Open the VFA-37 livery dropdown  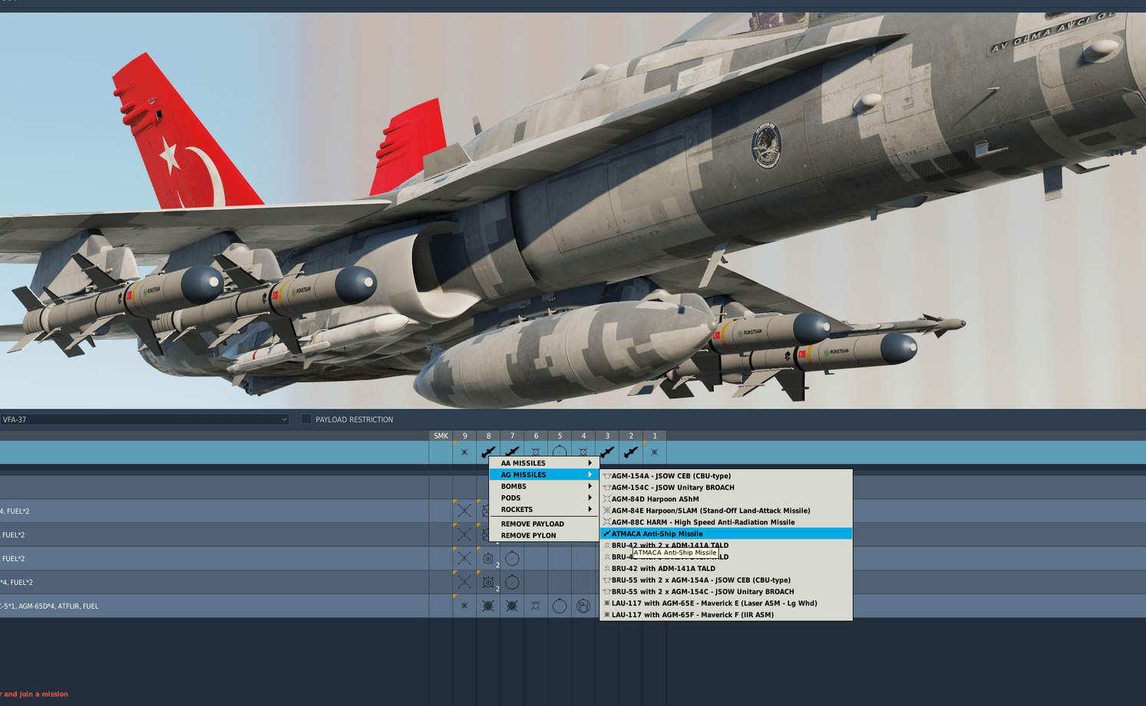144,419
